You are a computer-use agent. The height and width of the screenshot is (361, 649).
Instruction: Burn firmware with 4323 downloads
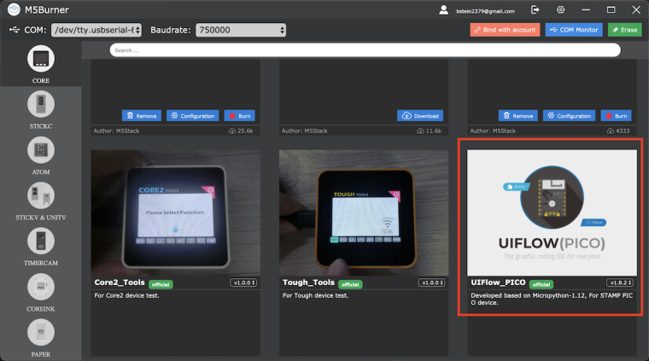click(x=617, y=116)
